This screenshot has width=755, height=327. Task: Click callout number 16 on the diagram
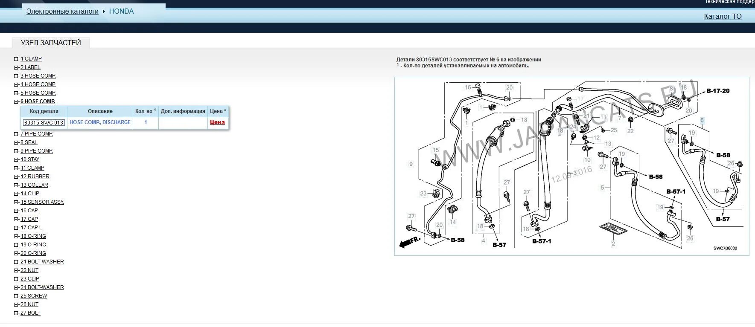coord(468,87)
